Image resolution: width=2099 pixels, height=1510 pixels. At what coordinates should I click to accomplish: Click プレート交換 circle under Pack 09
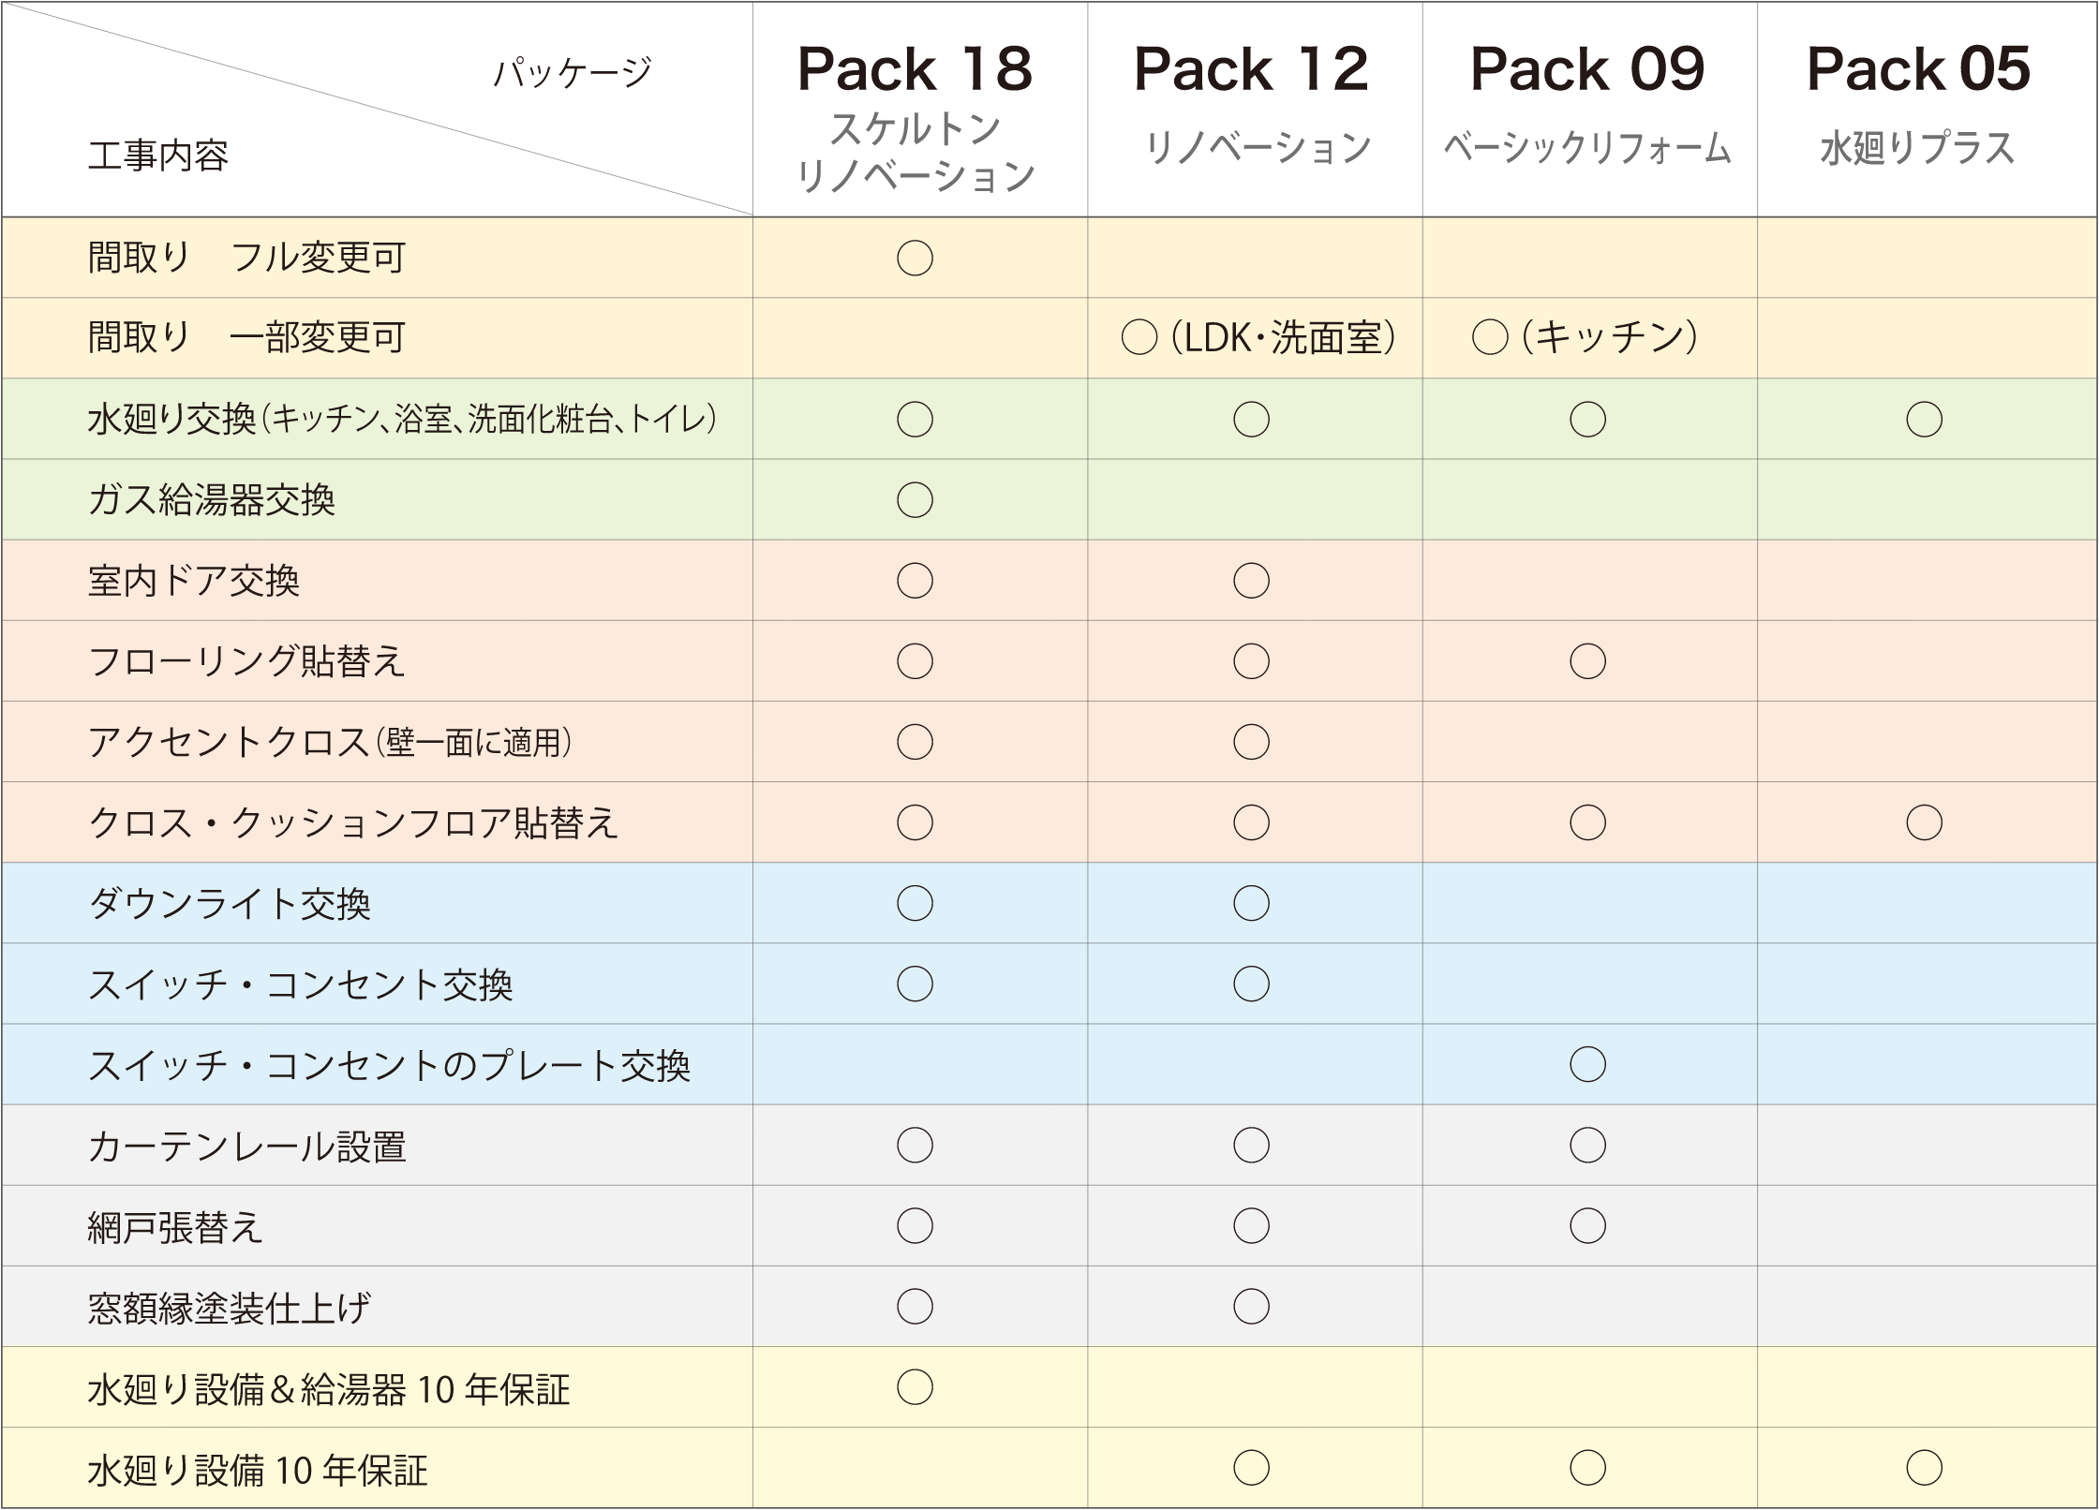pos(1587,1064)
